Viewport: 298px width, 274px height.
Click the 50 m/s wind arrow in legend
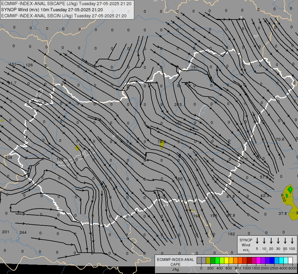coord(285,241)
